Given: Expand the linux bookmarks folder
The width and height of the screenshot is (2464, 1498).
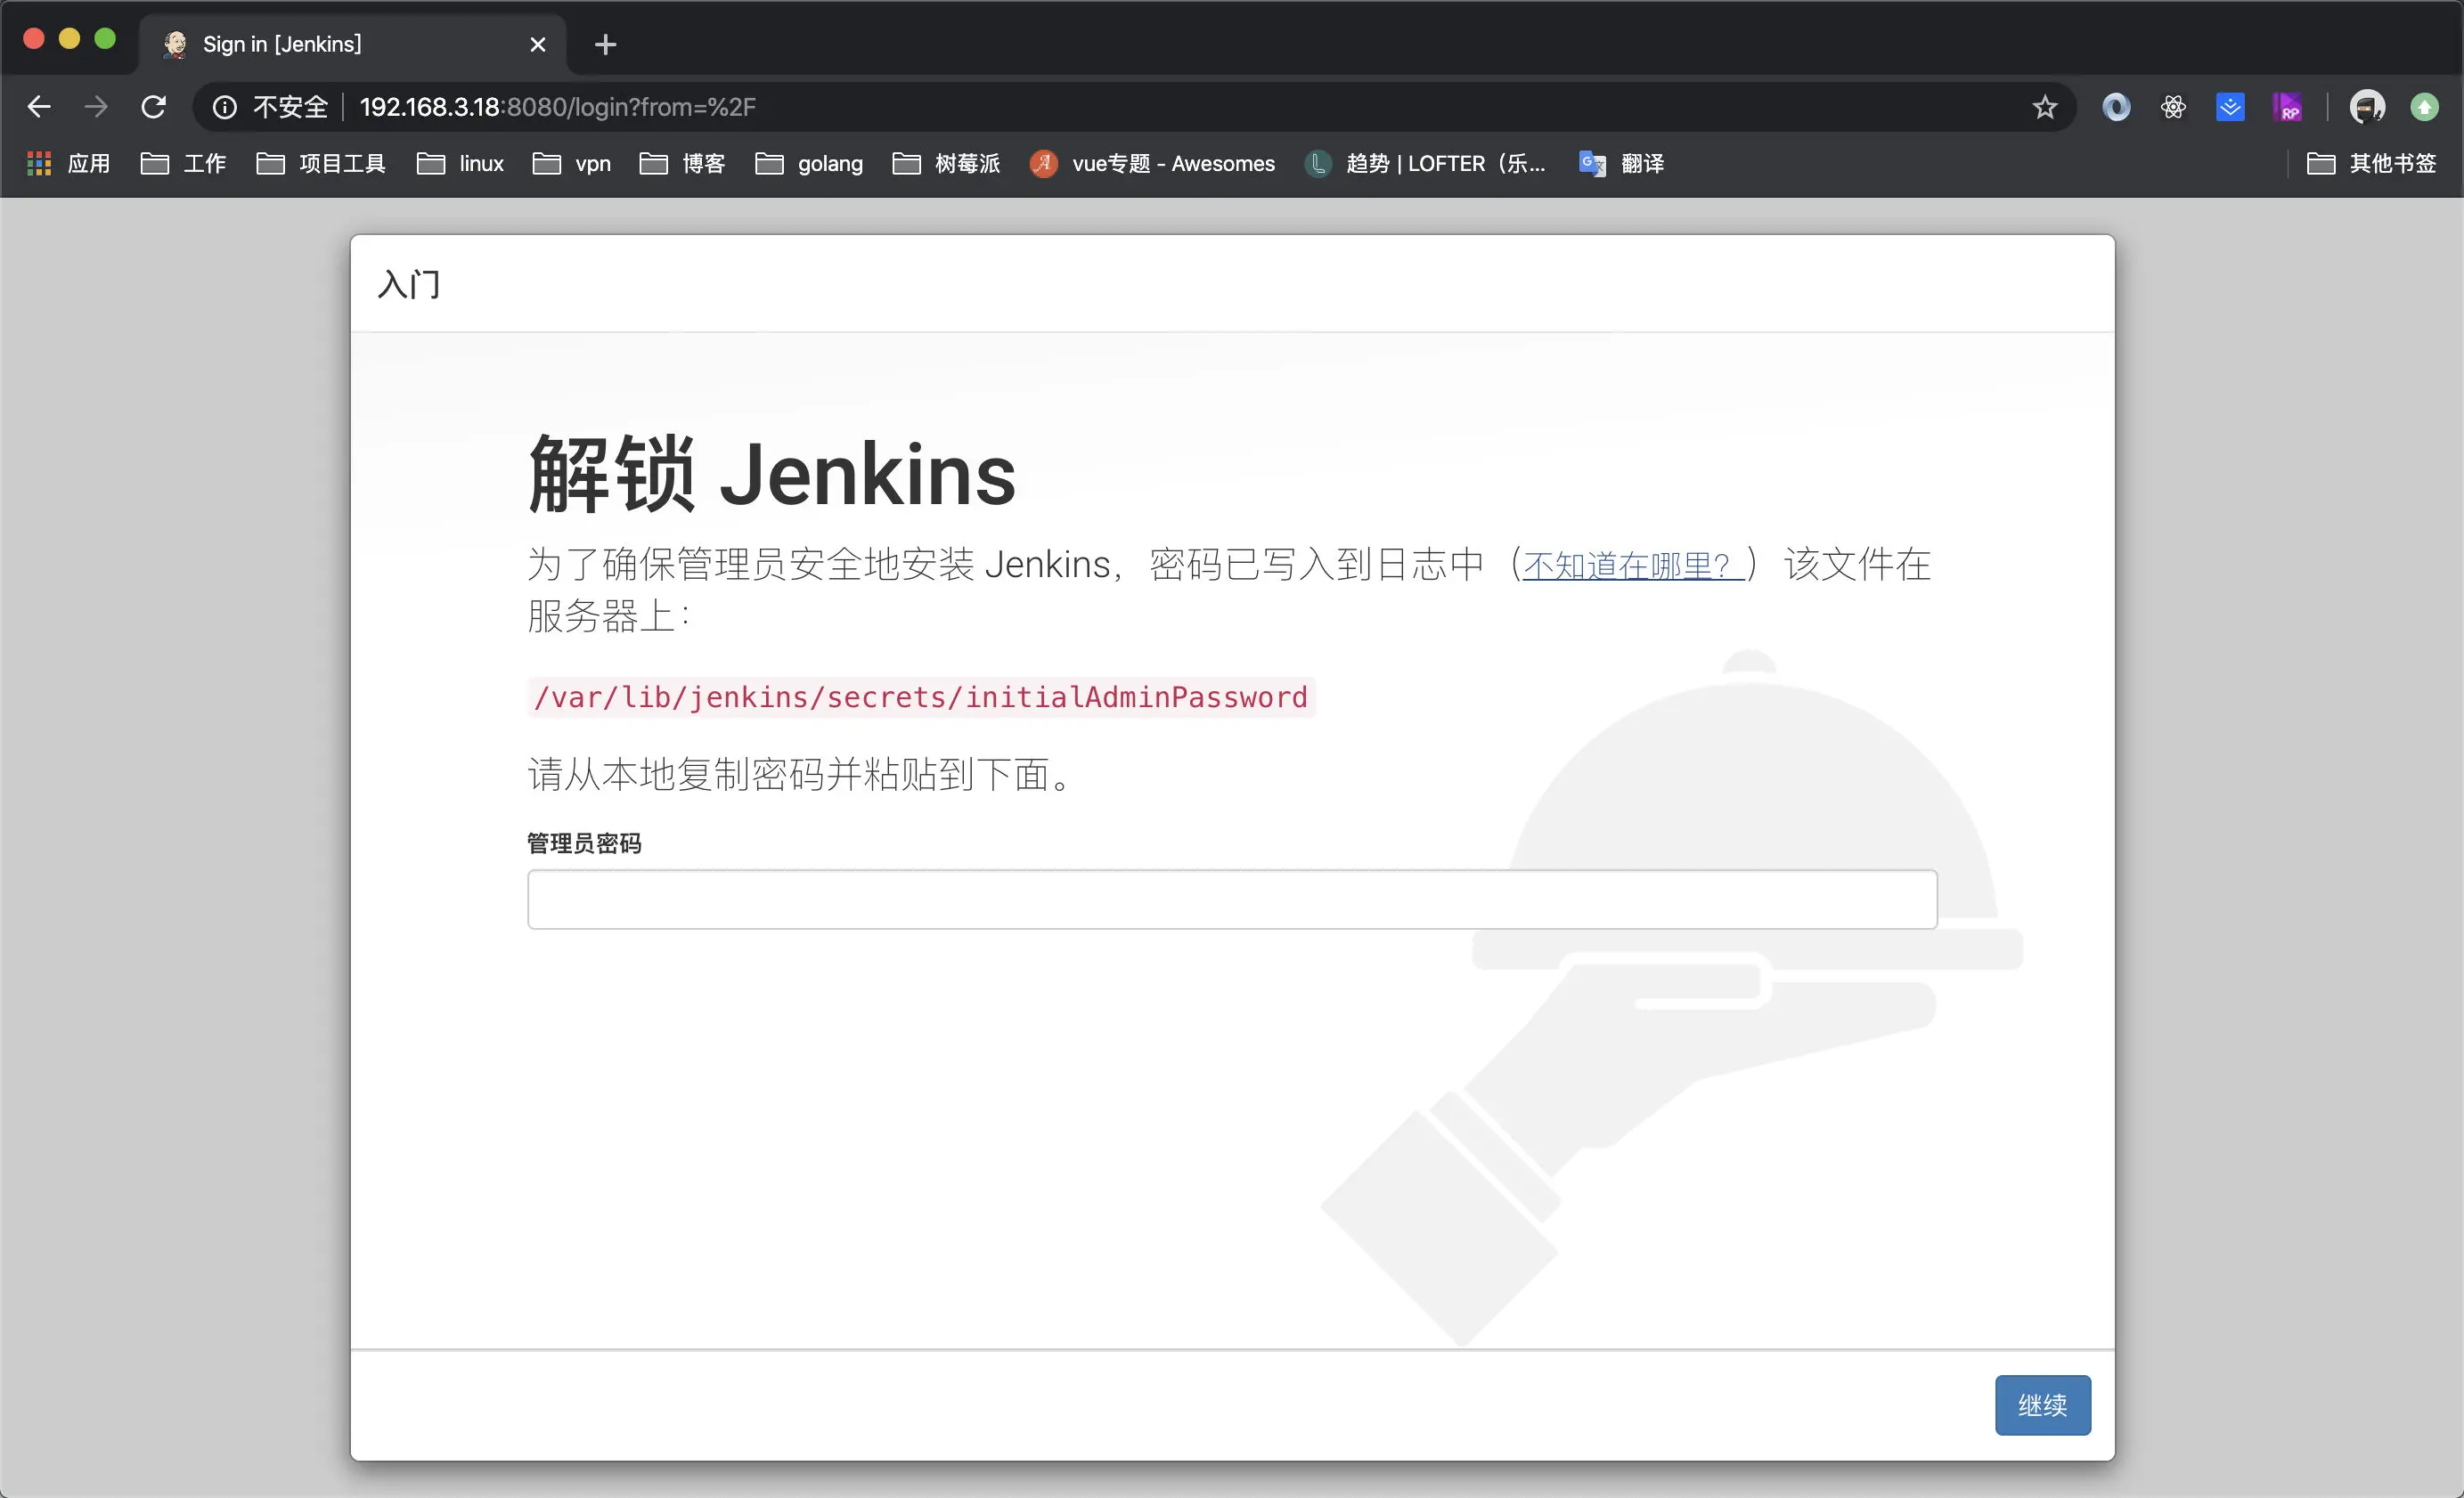Looking at the screenshot, I should point(460,163).
